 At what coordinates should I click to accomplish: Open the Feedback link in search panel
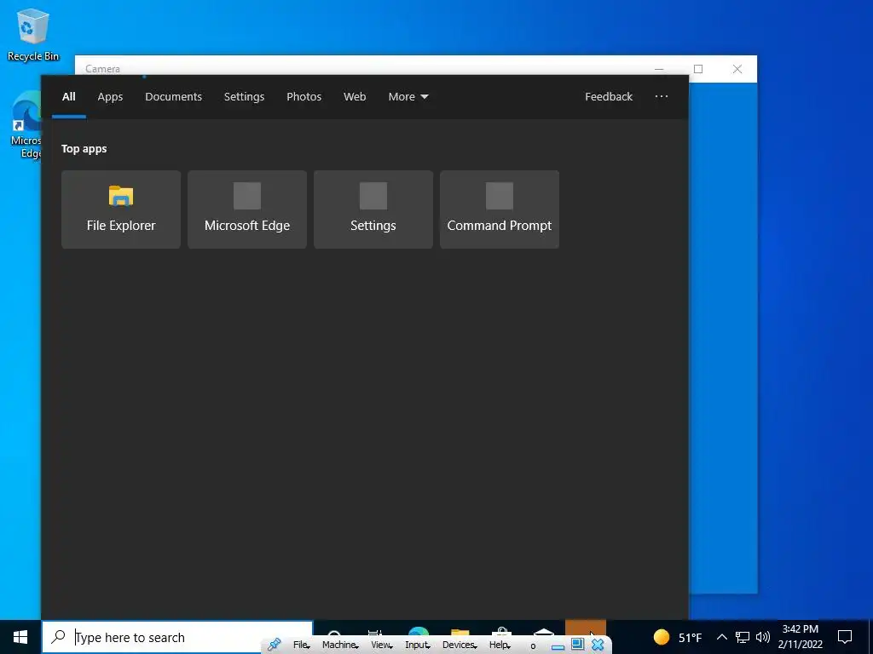point(609,97)
